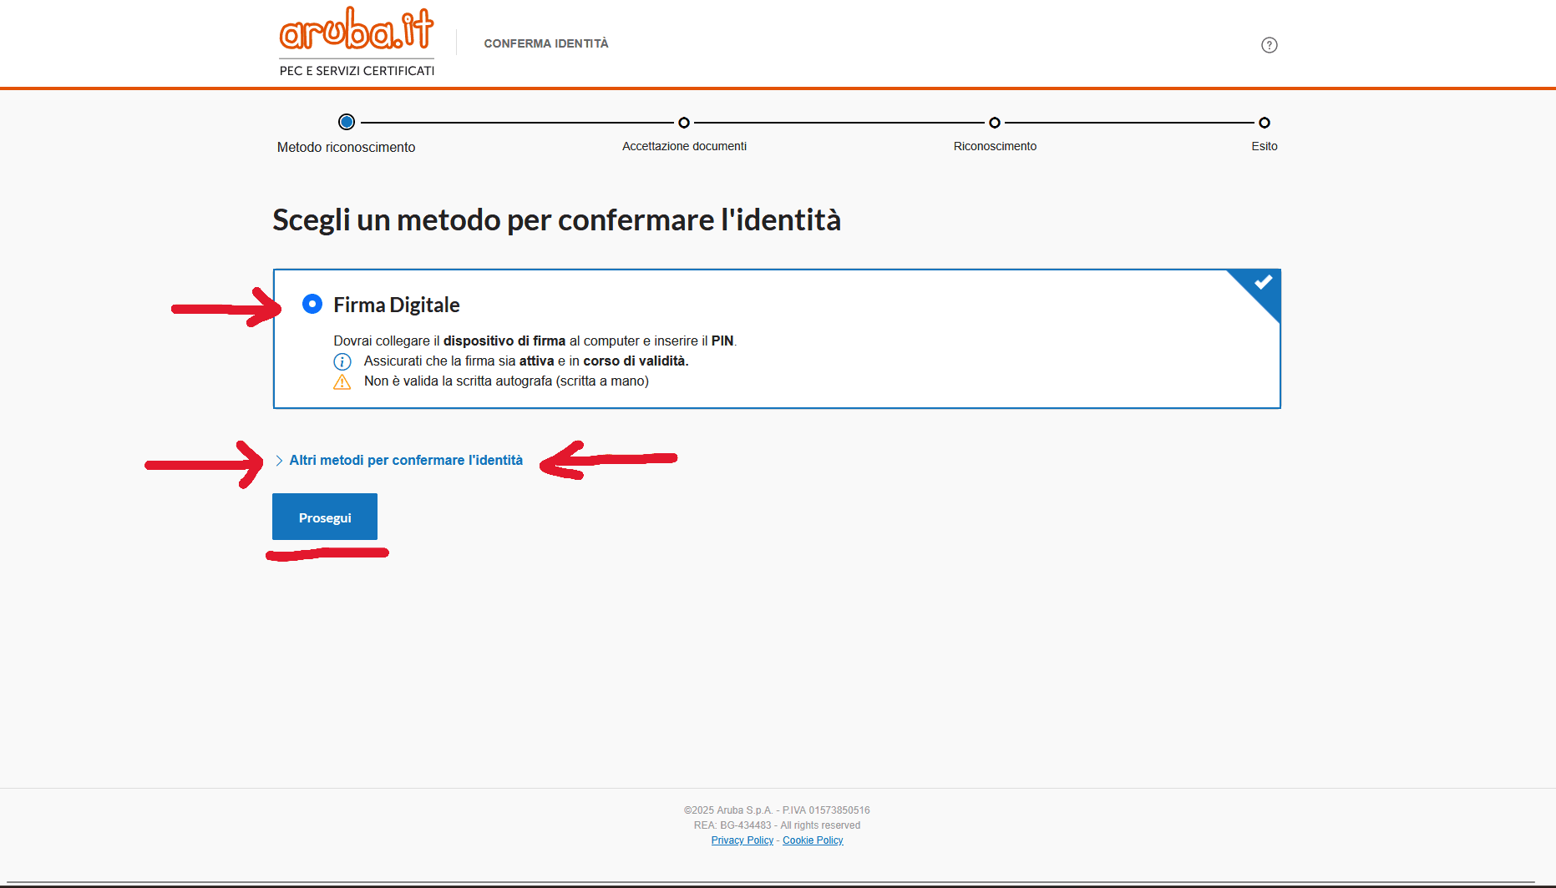1556x888 pixels.
Task: Select the Firma Digitale radio button
Action: [312, 304]
